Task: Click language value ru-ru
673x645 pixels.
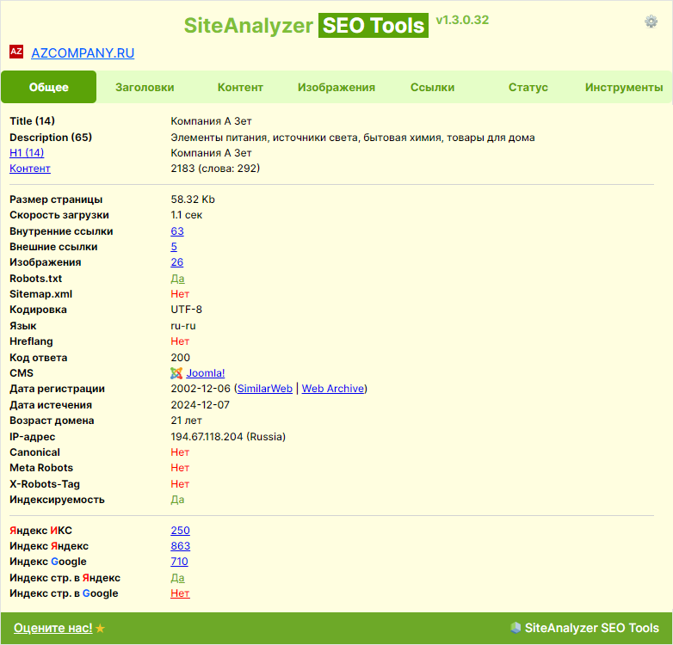Action: [x=183, y=326]
